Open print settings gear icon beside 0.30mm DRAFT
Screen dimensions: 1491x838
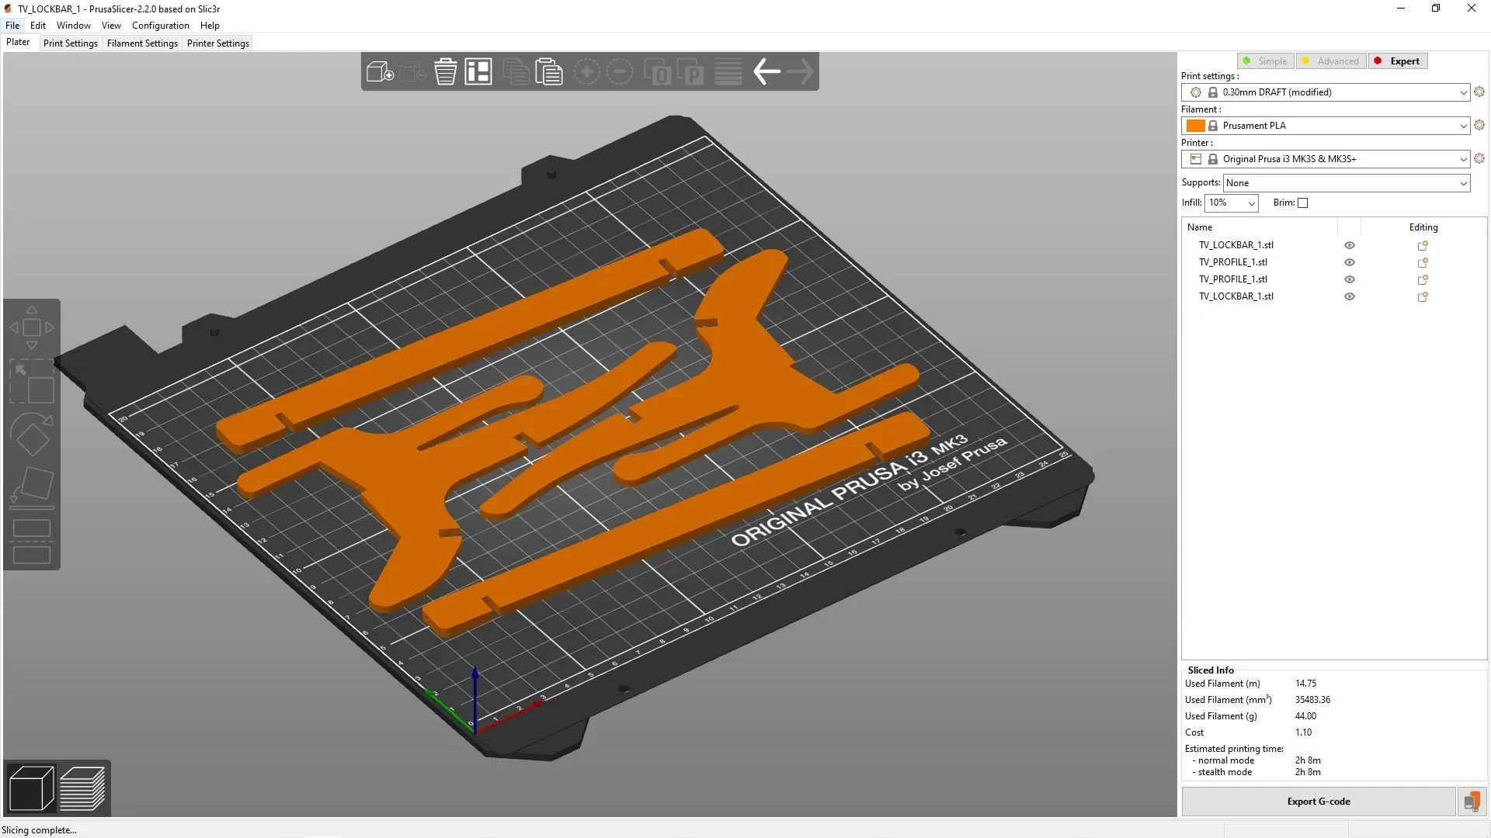[1479, 92]
